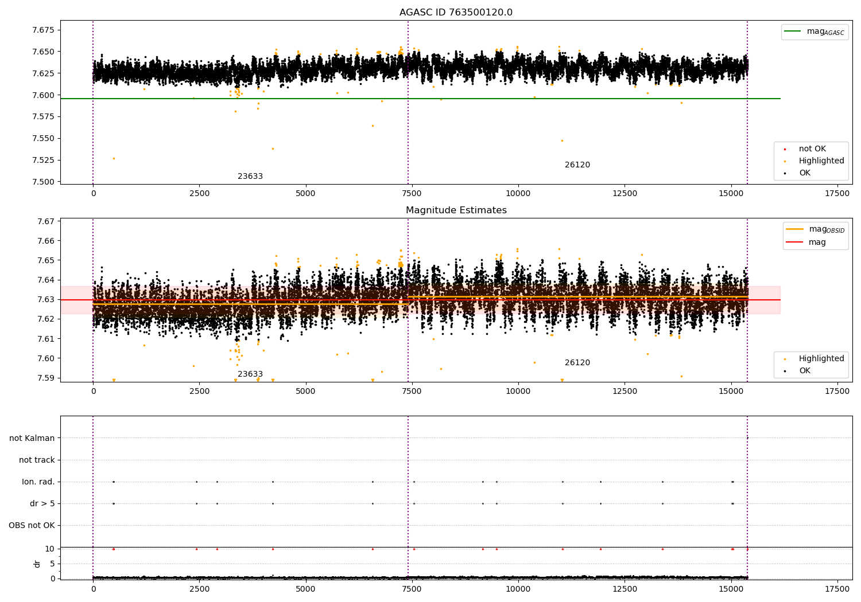This screenshot has width=861, height=602.
Task: Click the plot title 'AGASC ID 763500120.0'
Action: (x=456, y=13)
